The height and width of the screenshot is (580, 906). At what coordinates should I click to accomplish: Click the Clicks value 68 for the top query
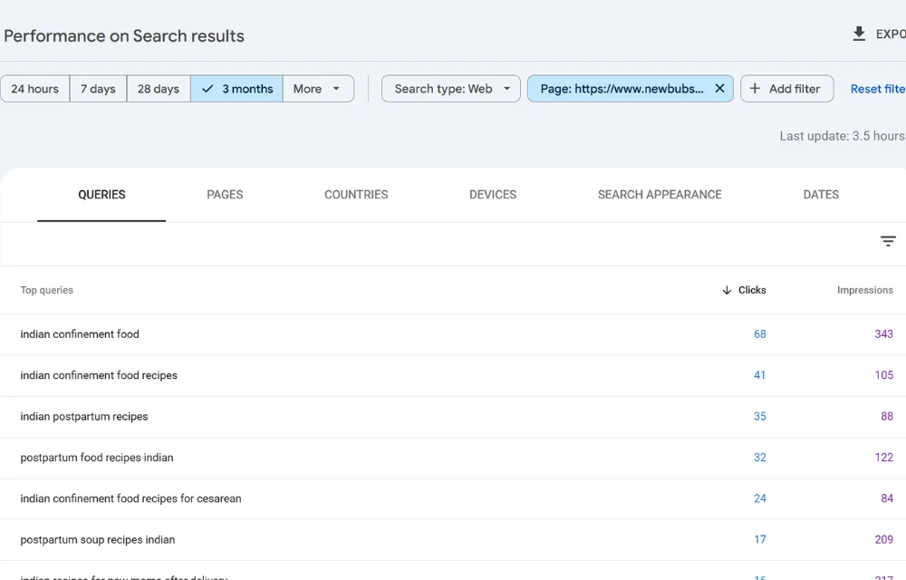[x=759, y=333]
